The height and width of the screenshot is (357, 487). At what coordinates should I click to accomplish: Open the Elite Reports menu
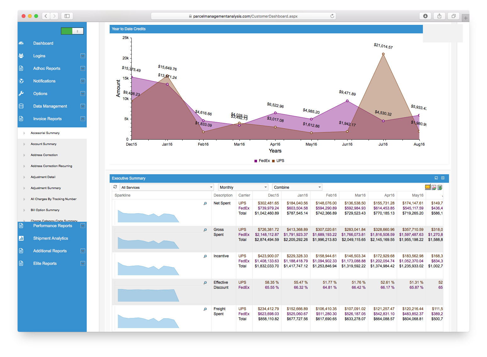tap(45, 263)
